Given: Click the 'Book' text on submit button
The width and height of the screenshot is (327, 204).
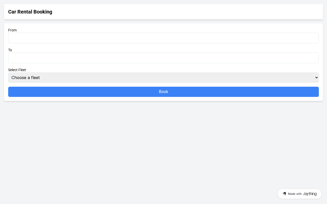Looking at the screenshot, I should pyautogui.click(x=163, y=92).
